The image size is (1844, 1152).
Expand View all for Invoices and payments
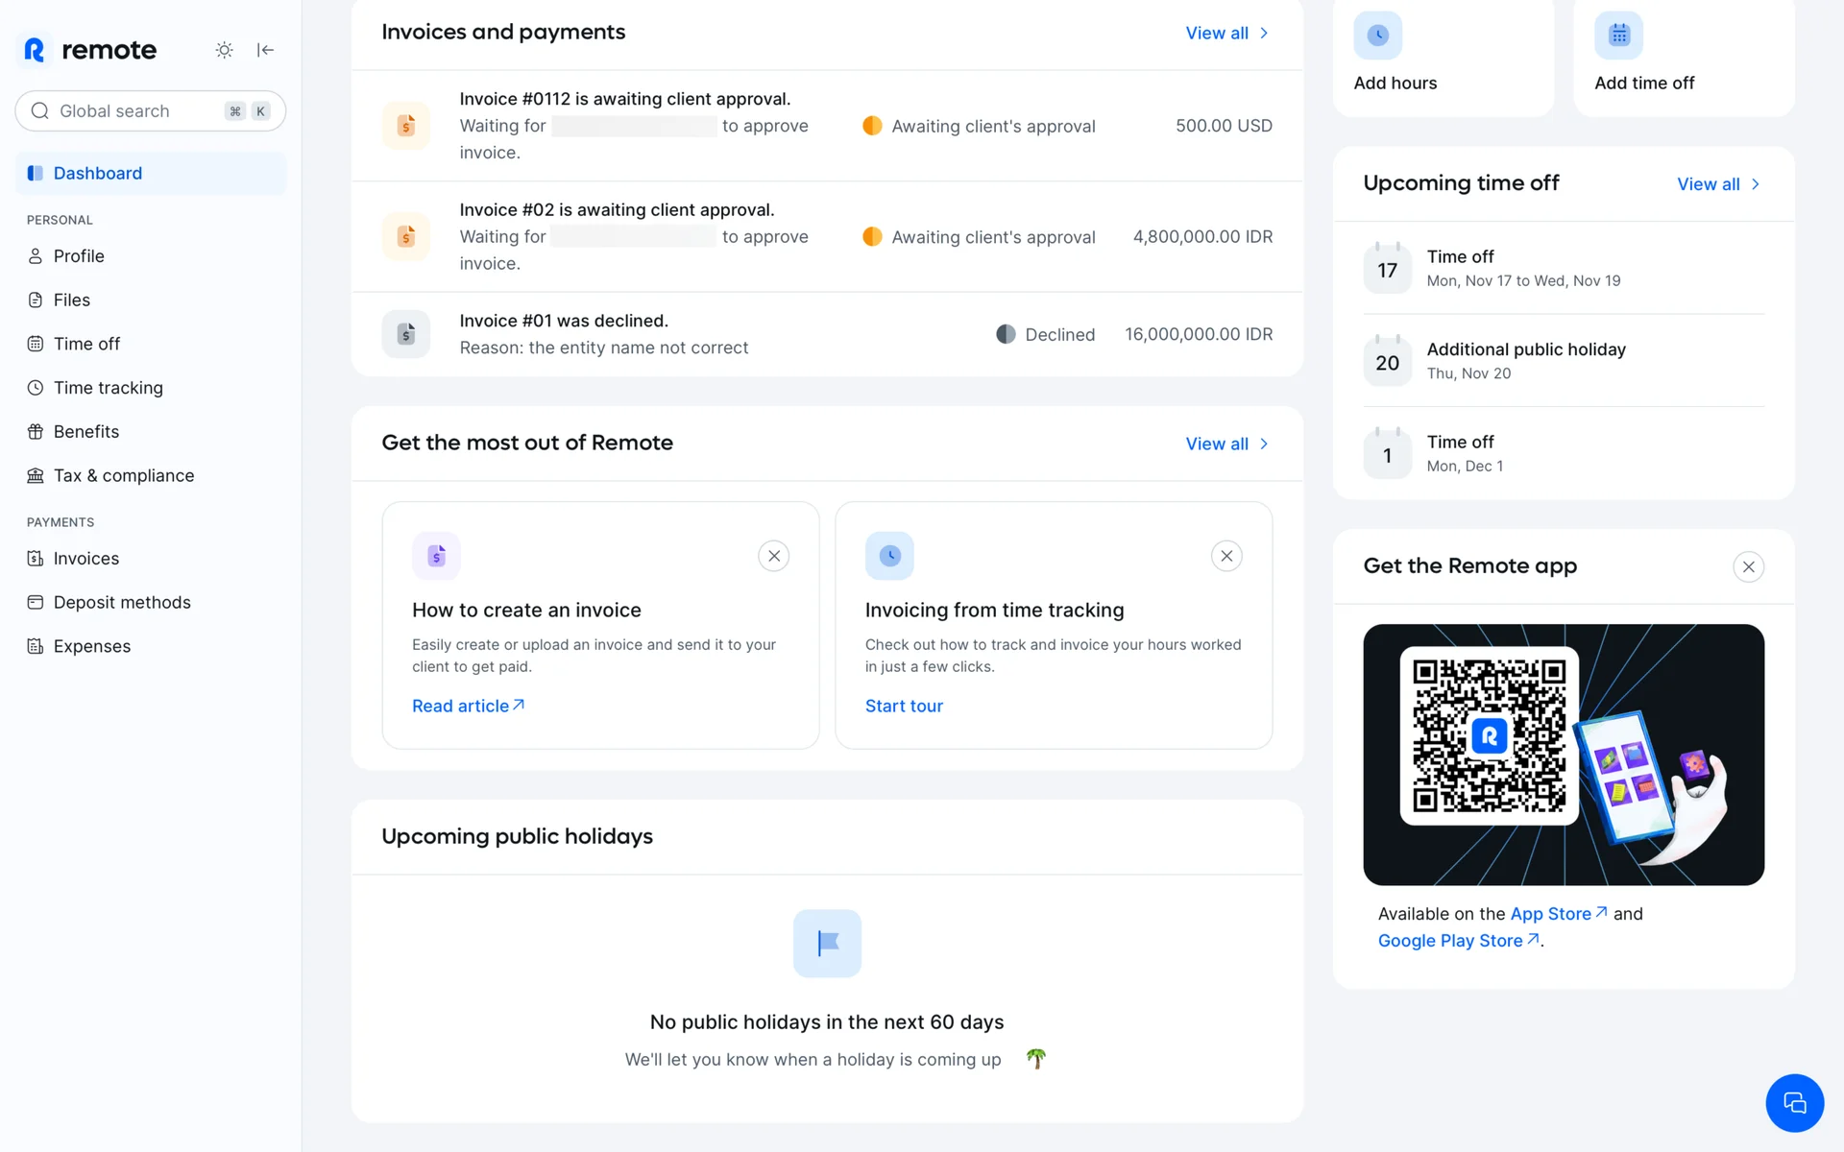click(1226, 33)
